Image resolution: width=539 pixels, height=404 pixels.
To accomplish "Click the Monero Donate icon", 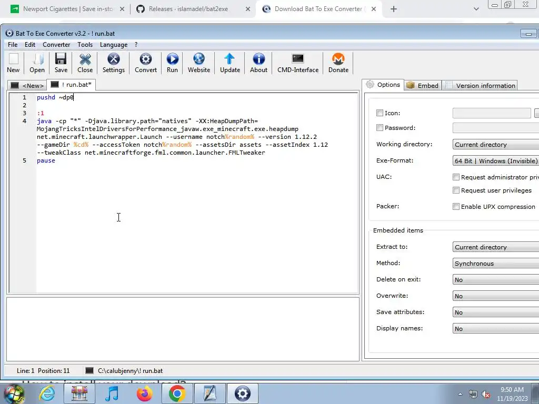I will point(338,63).
